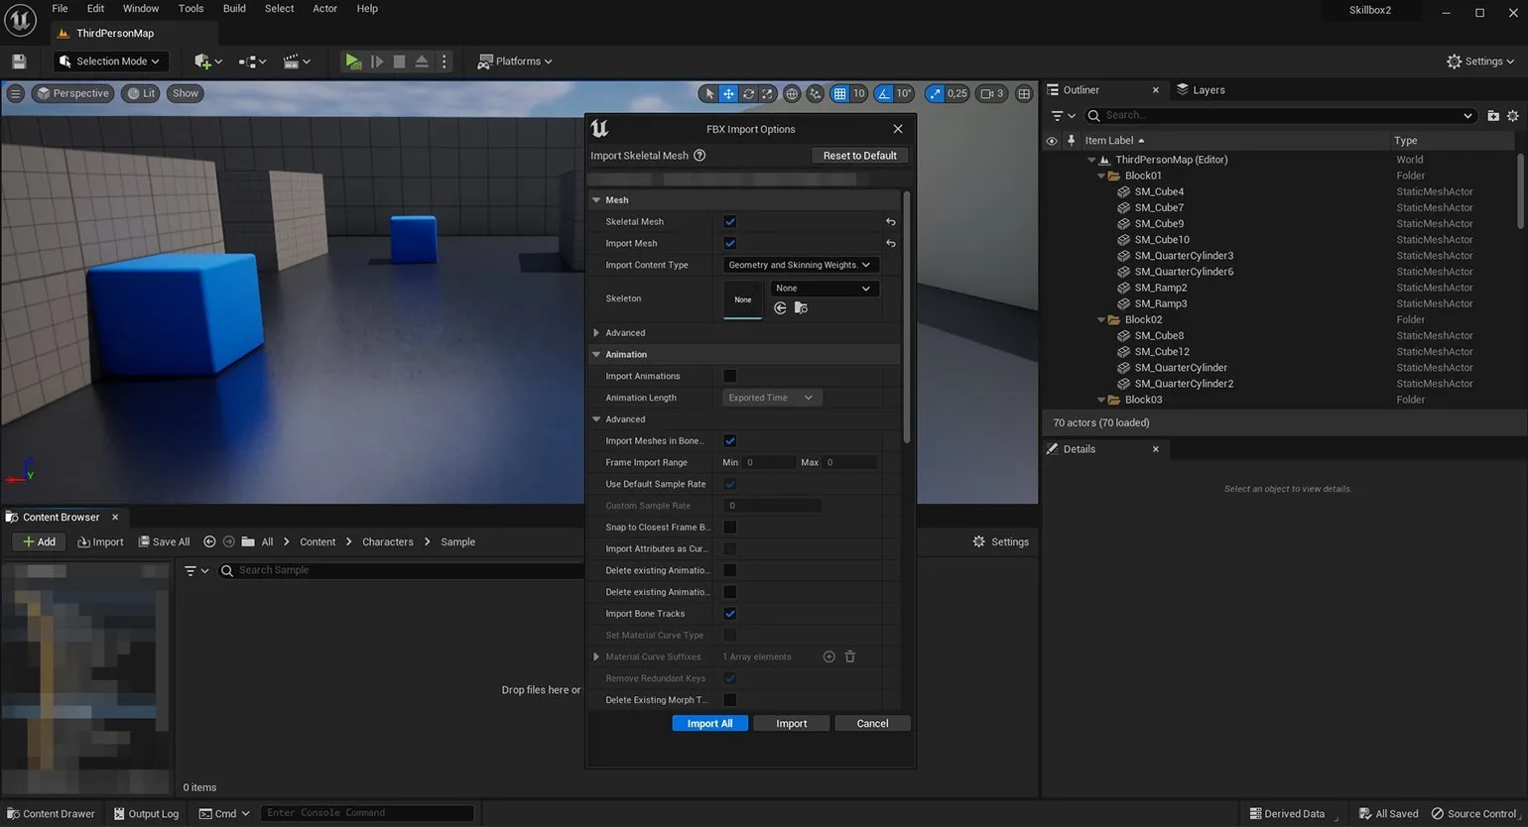Save the current level with disk icon

(19, 61)
